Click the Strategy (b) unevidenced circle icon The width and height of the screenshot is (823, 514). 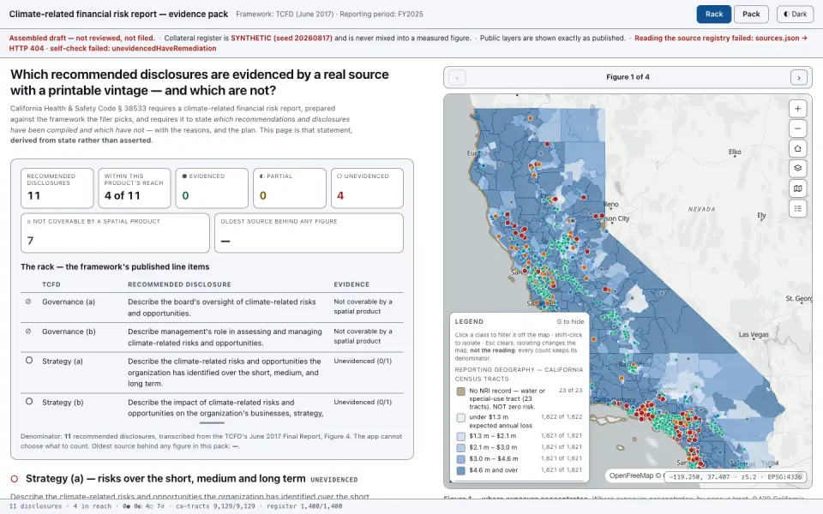tap(29, 401)
